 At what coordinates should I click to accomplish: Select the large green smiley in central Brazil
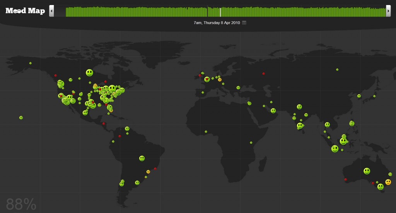142,158
